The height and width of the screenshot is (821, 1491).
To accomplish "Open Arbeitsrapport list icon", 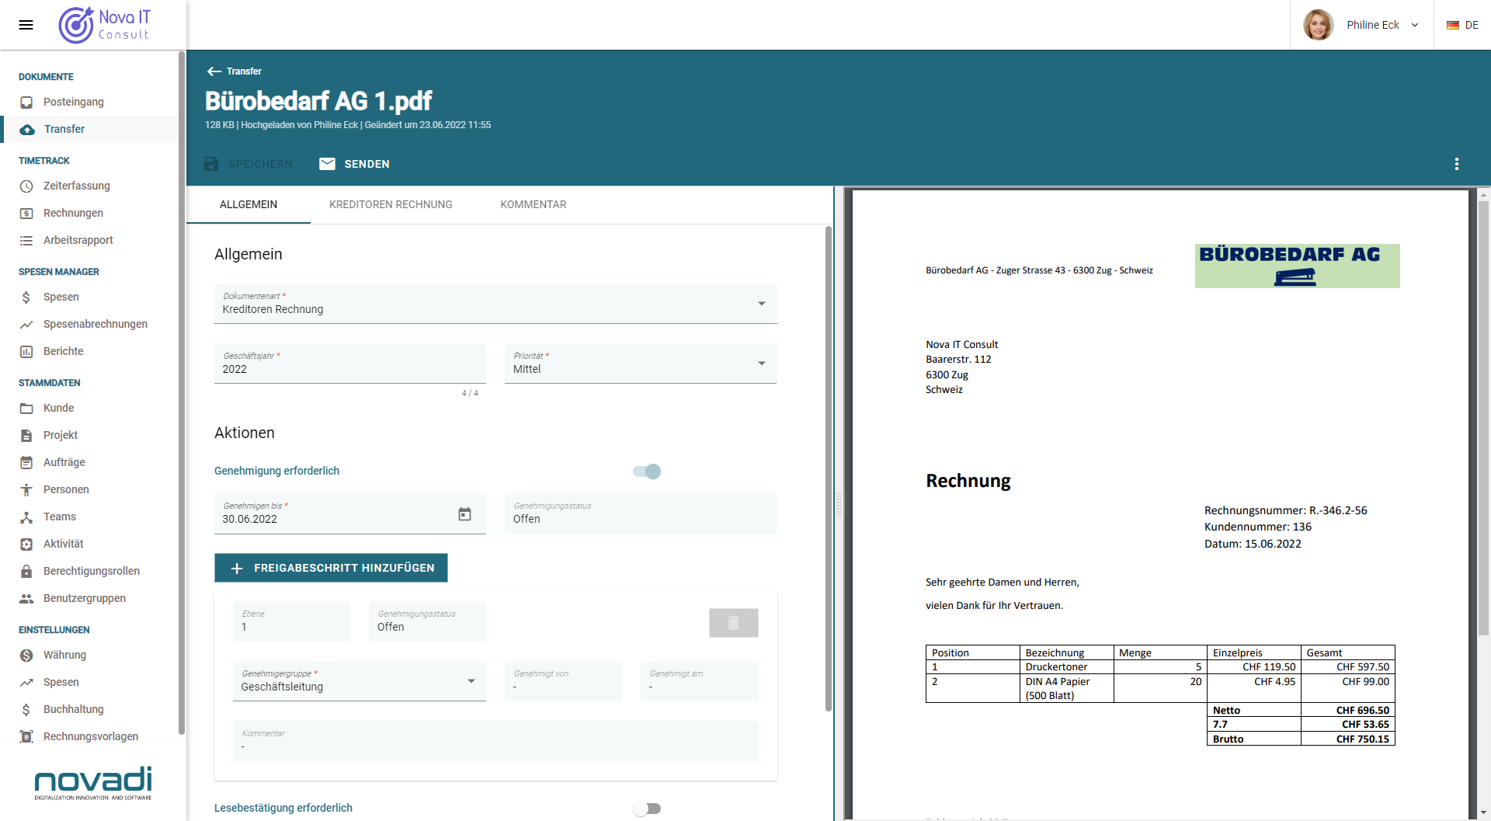I will pyautogui.click(x=26, y=241).
